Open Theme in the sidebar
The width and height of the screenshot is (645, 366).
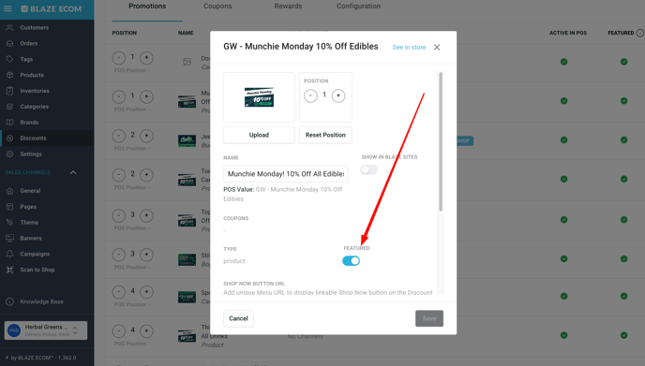29,222
